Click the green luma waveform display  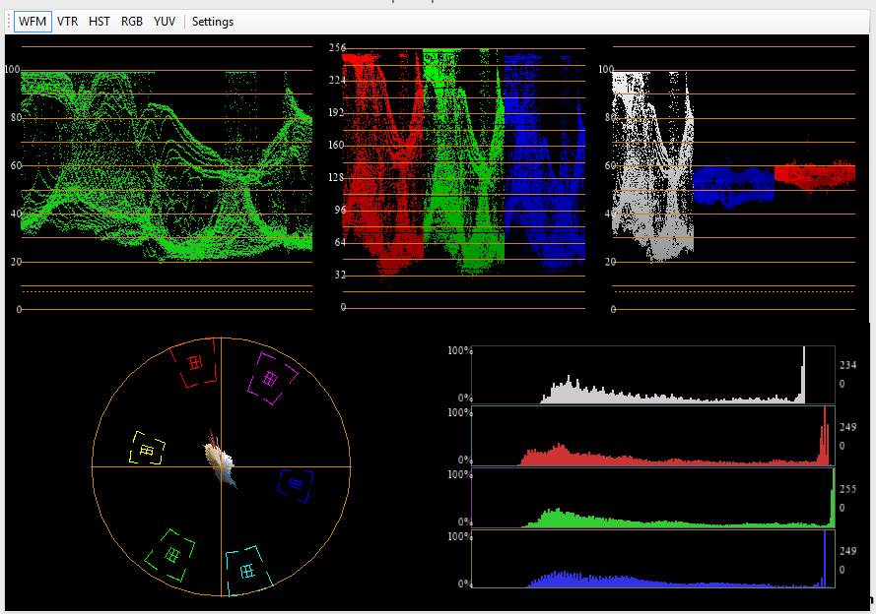tap(166, 167)
